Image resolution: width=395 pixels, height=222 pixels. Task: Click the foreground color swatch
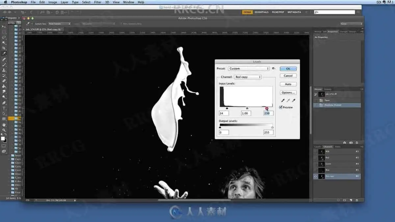click(3, 138)
